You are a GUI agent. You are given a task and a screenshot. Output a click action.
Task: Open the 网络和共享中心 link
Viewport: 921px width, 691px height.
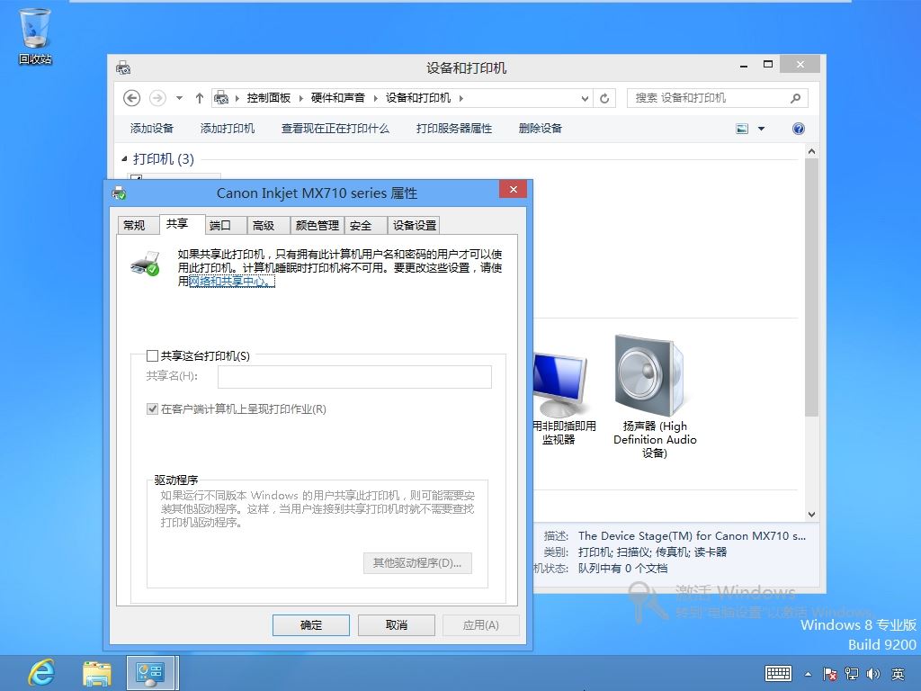tap(231, 282)
